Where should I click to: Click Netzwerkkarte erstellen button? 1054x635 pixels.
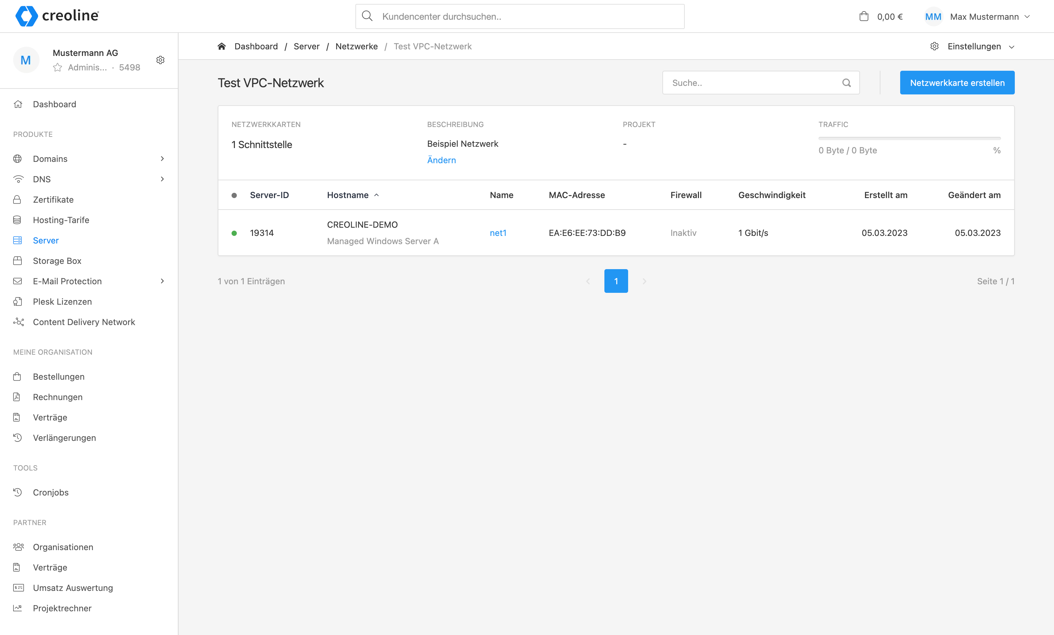(957, 83)
